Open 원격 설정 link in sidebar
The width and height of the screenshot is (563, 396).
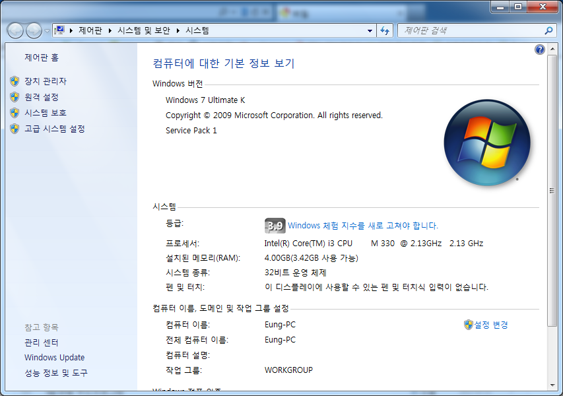tap(42, 97)
